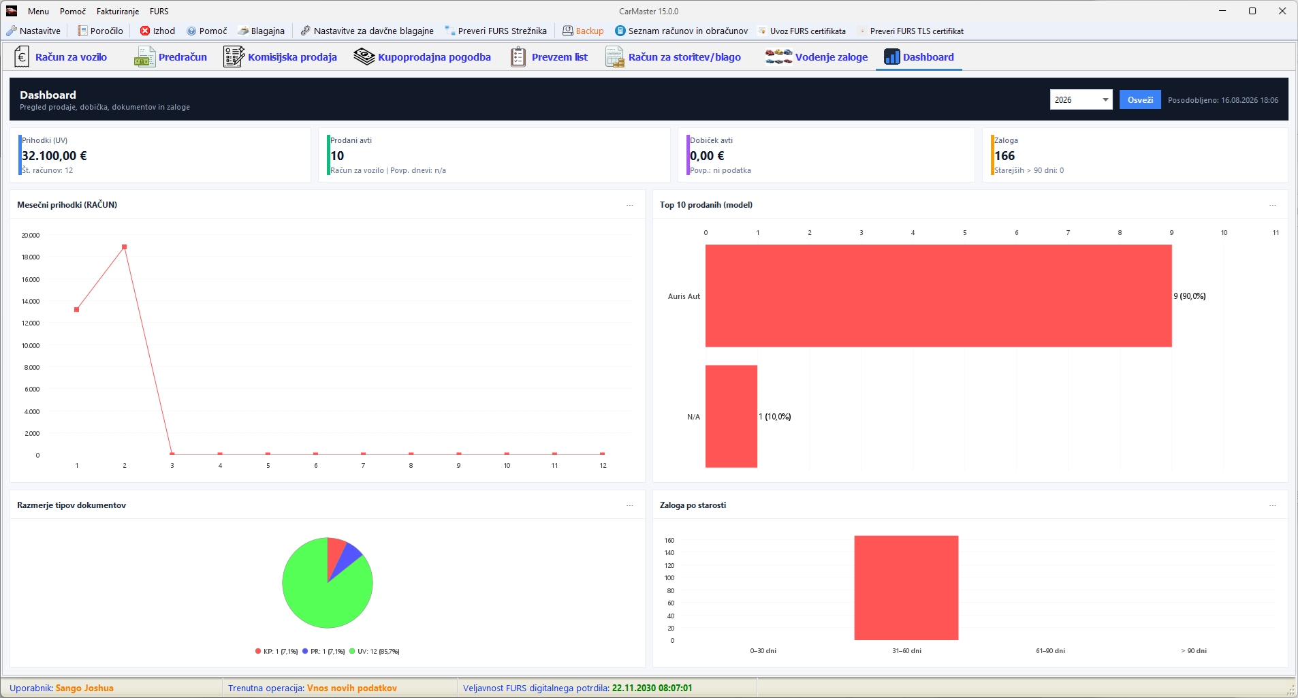Viewport: 1298px width, 698px height.
Task: Select the Kupoprodajna pogodba cash icon
Action: point(364,57)
